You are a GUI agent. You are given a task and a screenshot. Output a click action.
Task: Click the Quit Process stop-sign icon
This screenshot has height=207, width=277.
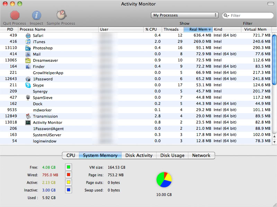tap(15, 15)
